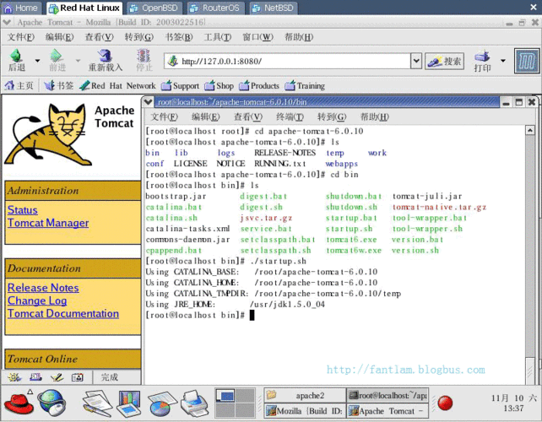Screen dimensions: 542x422
Task: Launch the word processor panel icon
Action: click(x=97, y=403)
